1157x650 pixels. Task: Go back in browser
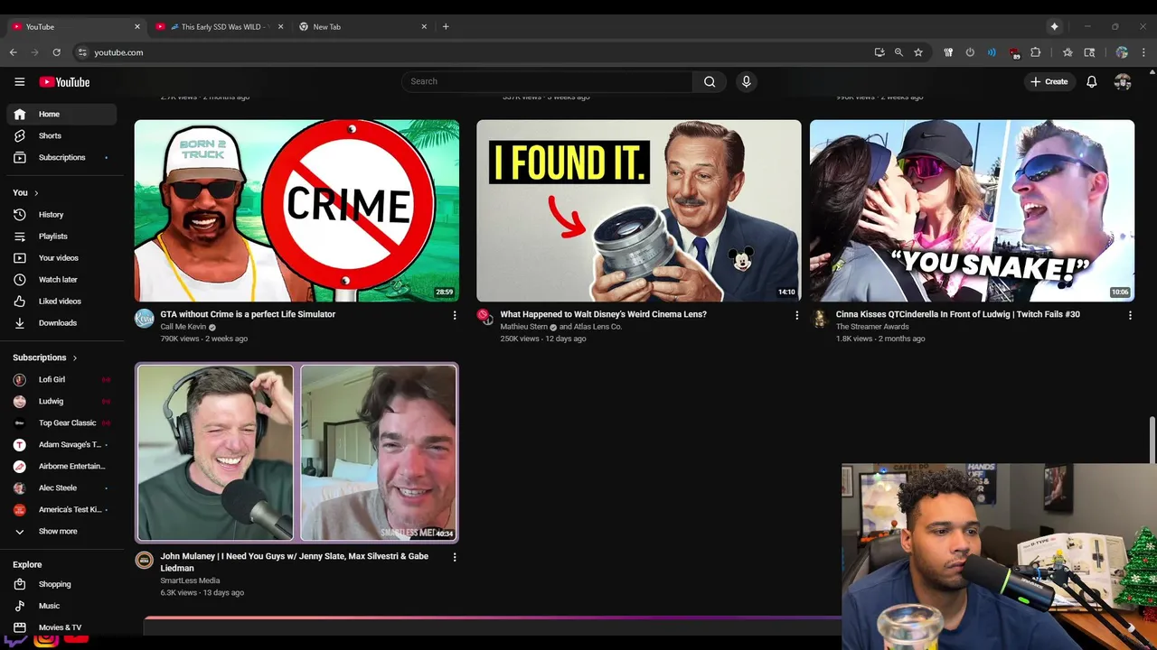tap(14, 52)
